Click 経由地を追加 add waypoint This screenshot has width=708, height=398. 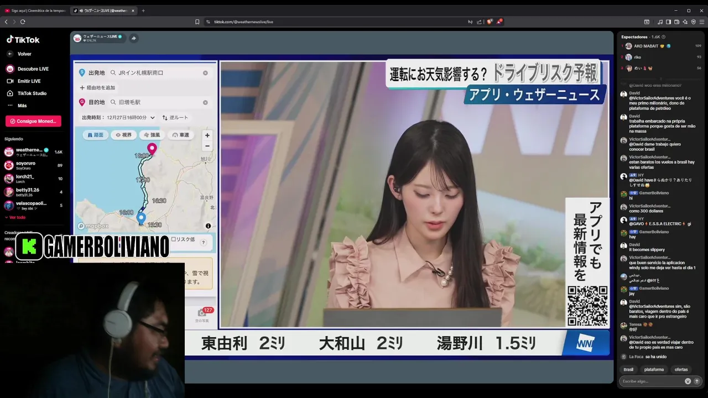pyautogui.click(x=97, y=87)
